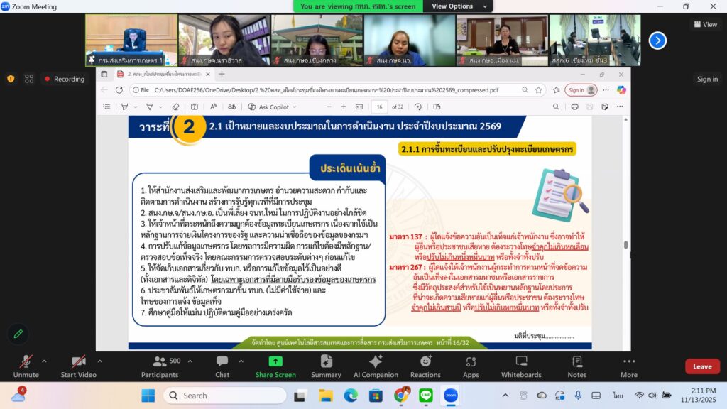Viewport: 727px width, 409px height.
Task: Open the Chat panel
Action: pos(222,365)
